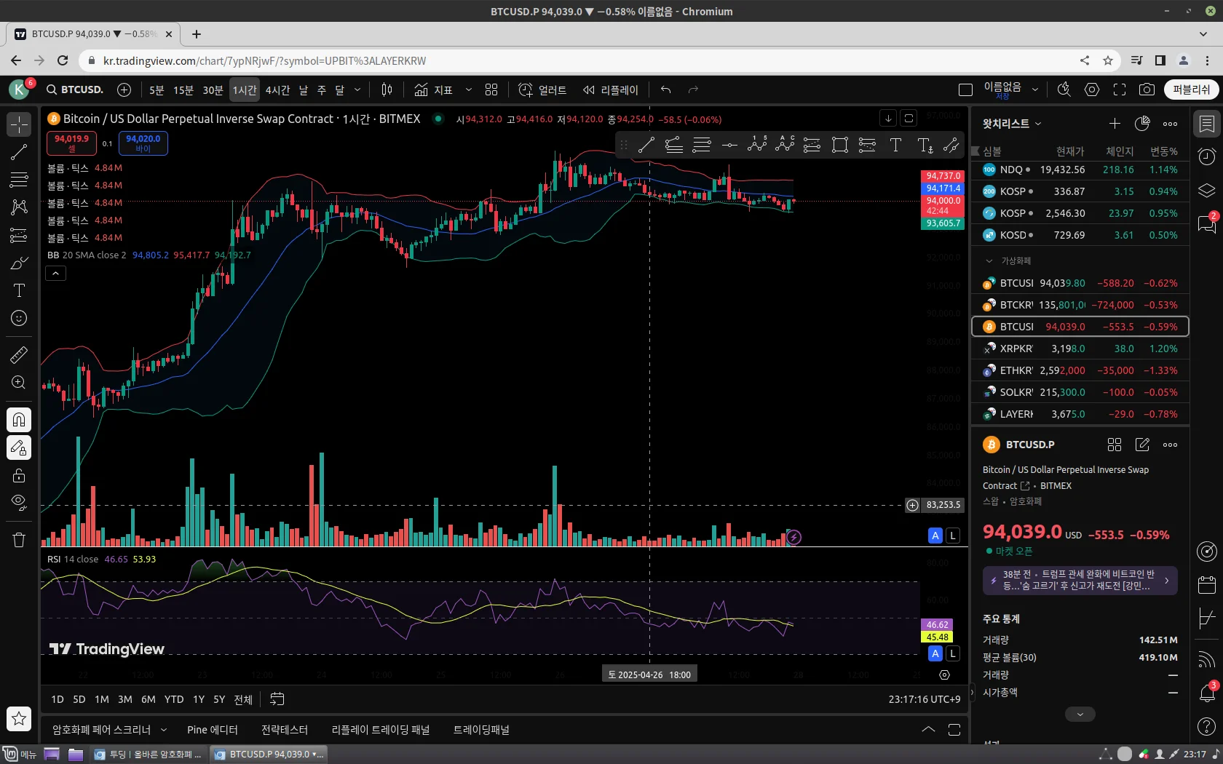Open the candlestick chart type selector

tap(387, 89)
